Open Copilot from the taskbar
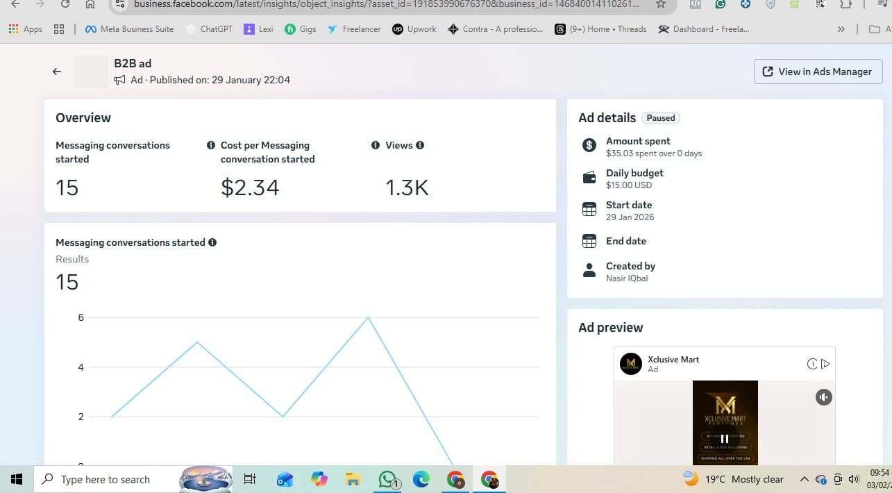 point(319,479)
